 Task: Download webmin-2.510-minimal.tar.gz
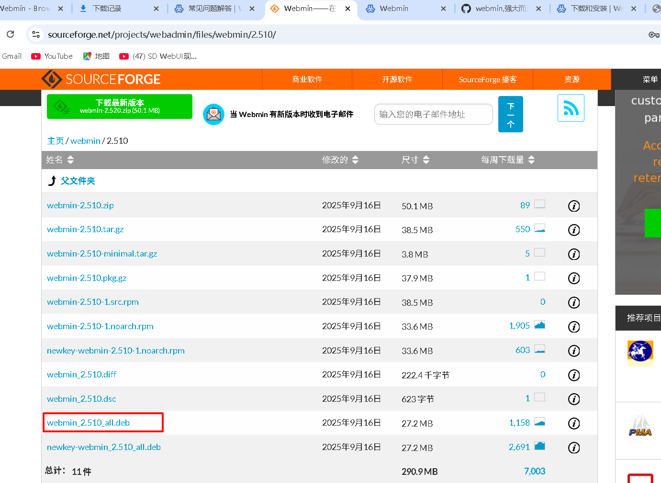pyautogui.click(x=102, y=254)
